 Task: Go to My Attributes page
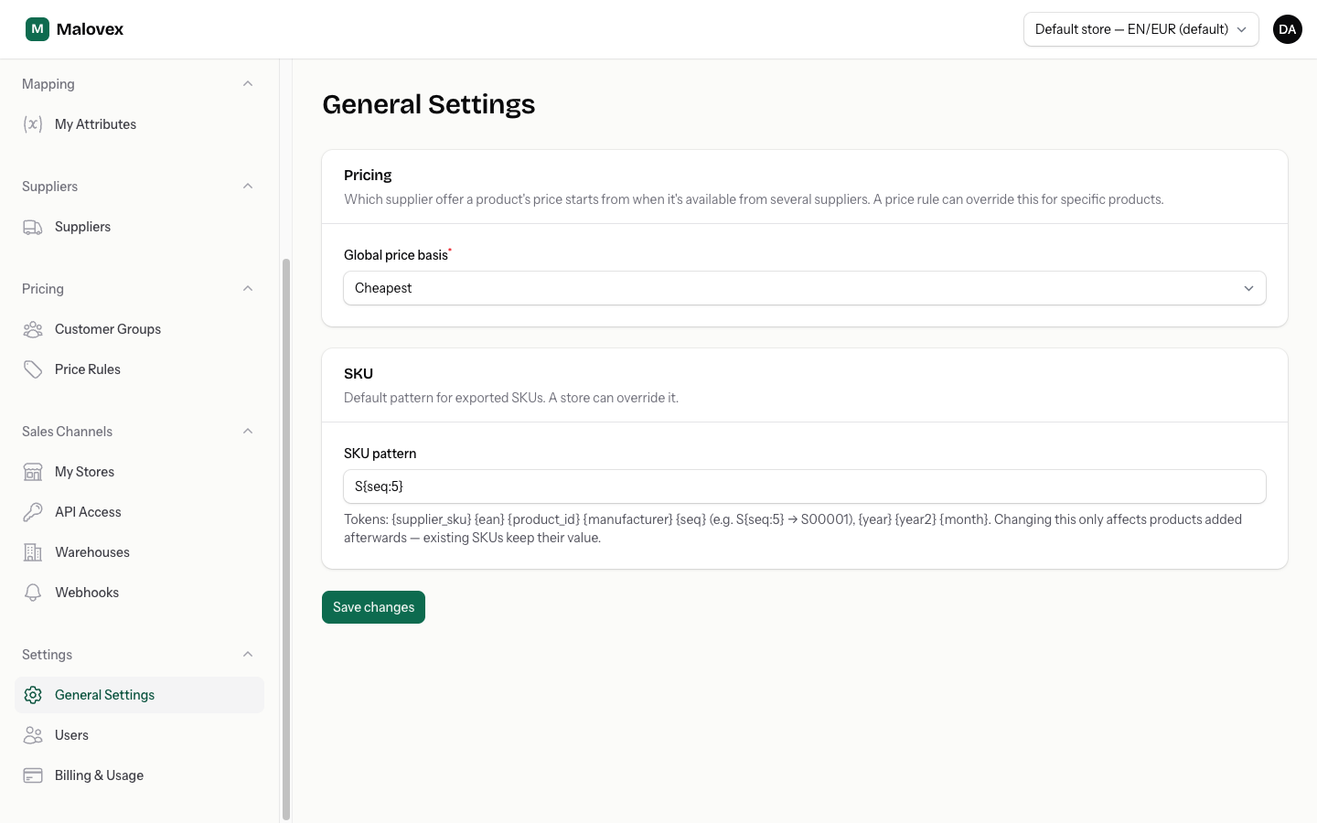(x=139, y=124)
